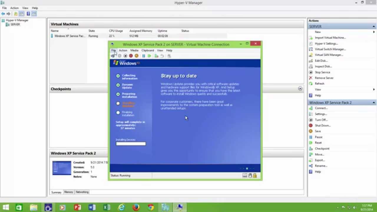
Task: Switch to the Memory tab
Action: point(68,192)
